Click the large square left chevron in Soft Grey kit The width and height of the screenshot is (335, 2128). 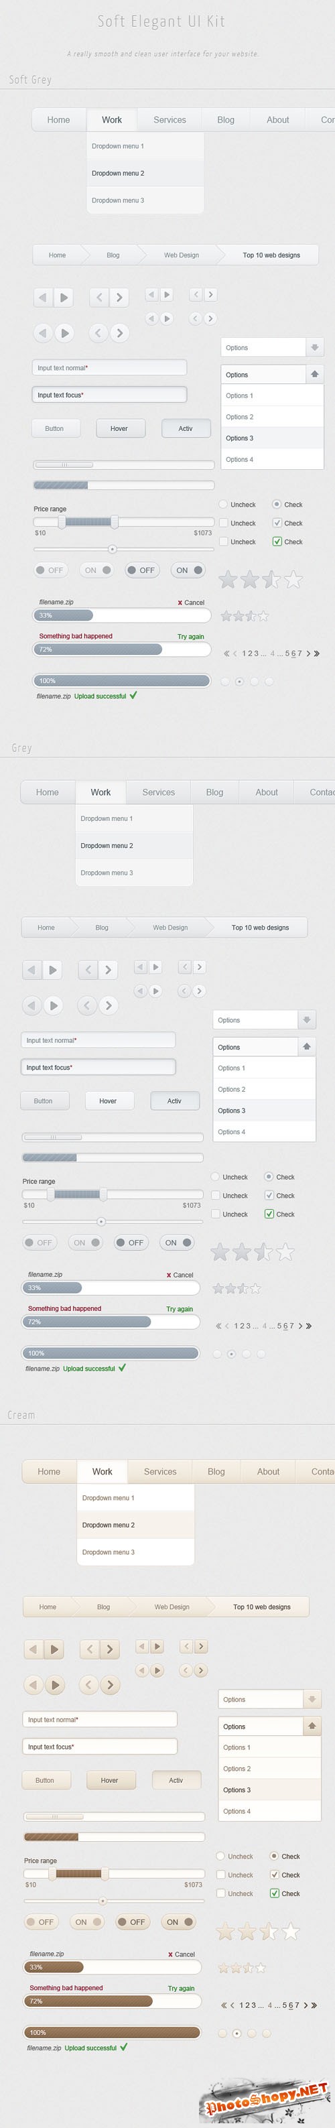(99, 298)
